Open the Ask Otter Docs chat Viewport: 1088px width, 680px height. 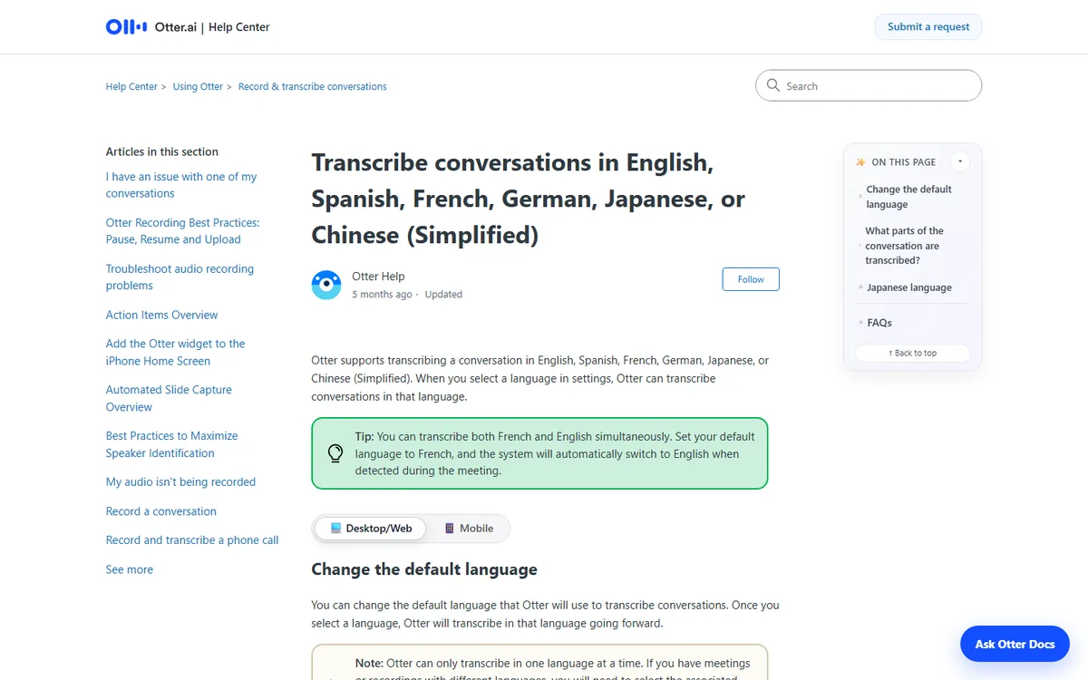pos(1015,644)
